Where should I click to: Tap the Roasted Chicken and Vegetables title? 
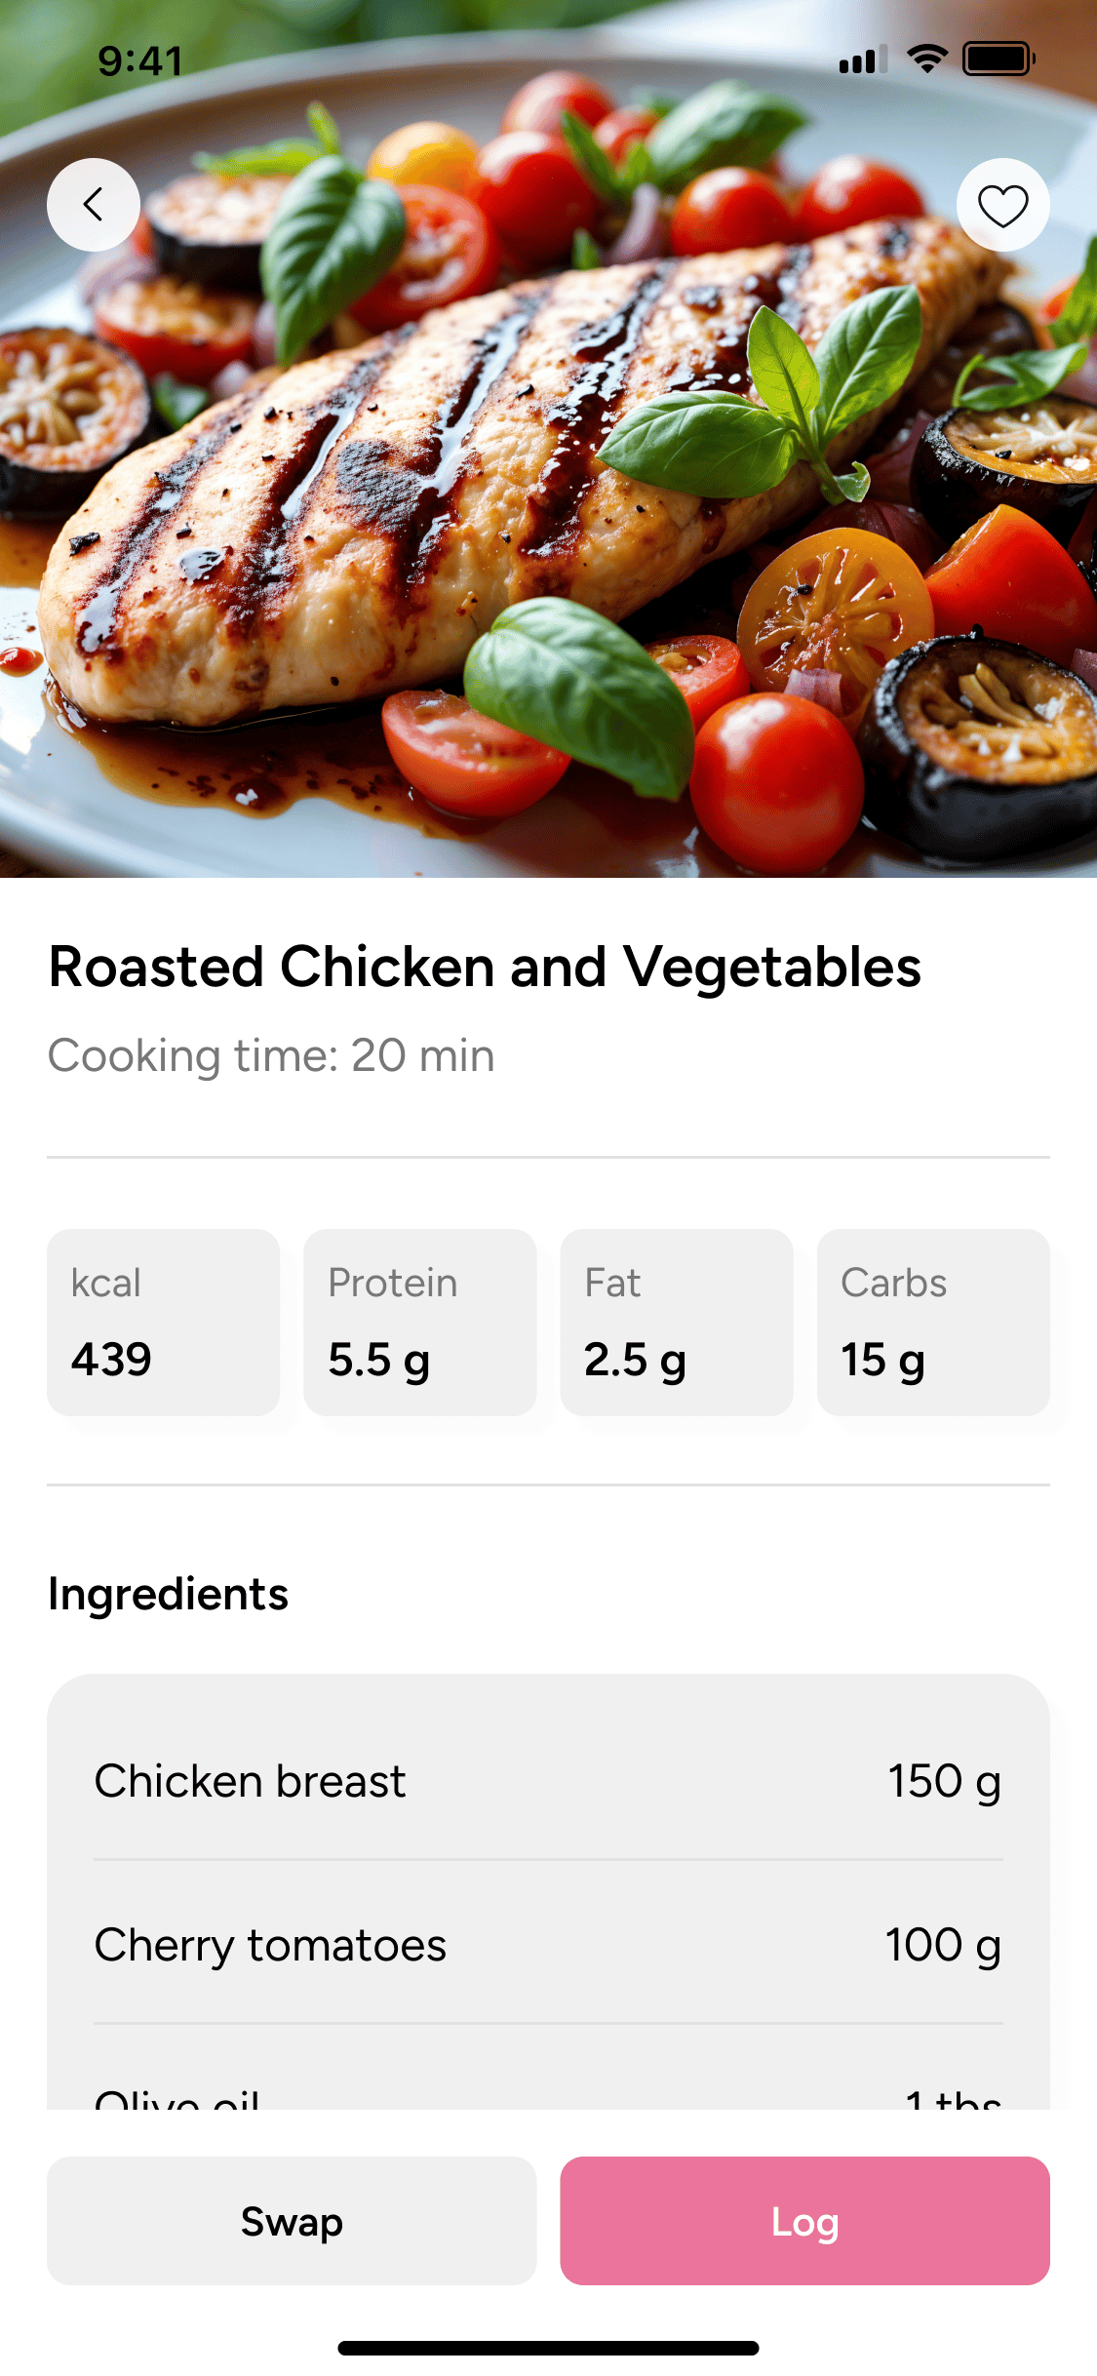click(x=485, y=968)
